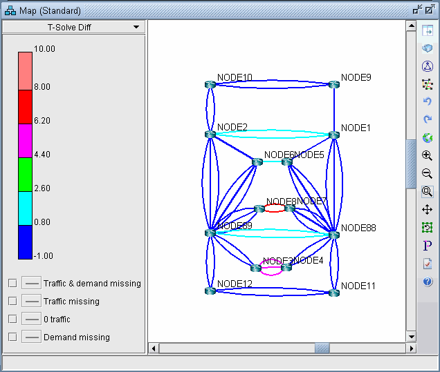Viewport: 440px width, 372px height.
Task: Select the zoom to area tool
Action: (428, 192)
